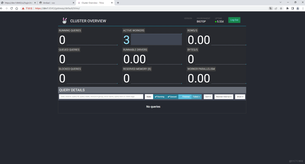Click the green uptime status indicator

(216, 22)
